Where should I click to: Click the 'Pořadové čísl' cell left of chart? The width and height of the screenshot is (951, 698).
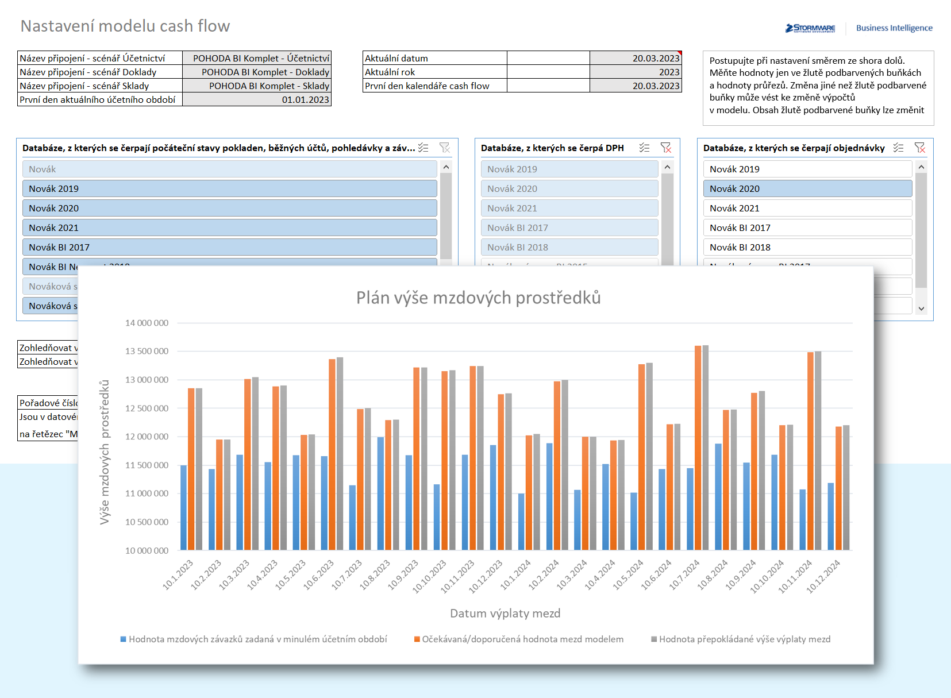click(x=48, y=403)
